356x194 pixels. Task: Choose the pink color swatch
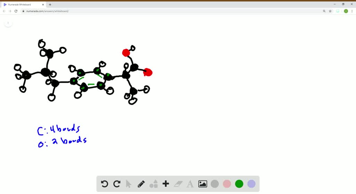[227, 184]
